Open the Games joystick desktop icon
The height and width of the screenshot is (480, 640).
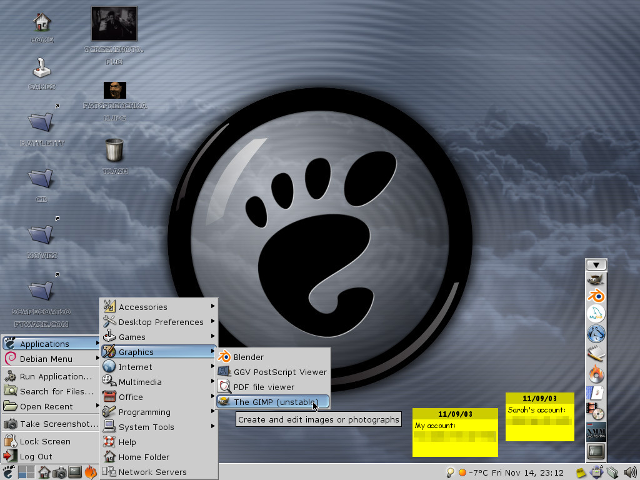(x=42, y=74)
